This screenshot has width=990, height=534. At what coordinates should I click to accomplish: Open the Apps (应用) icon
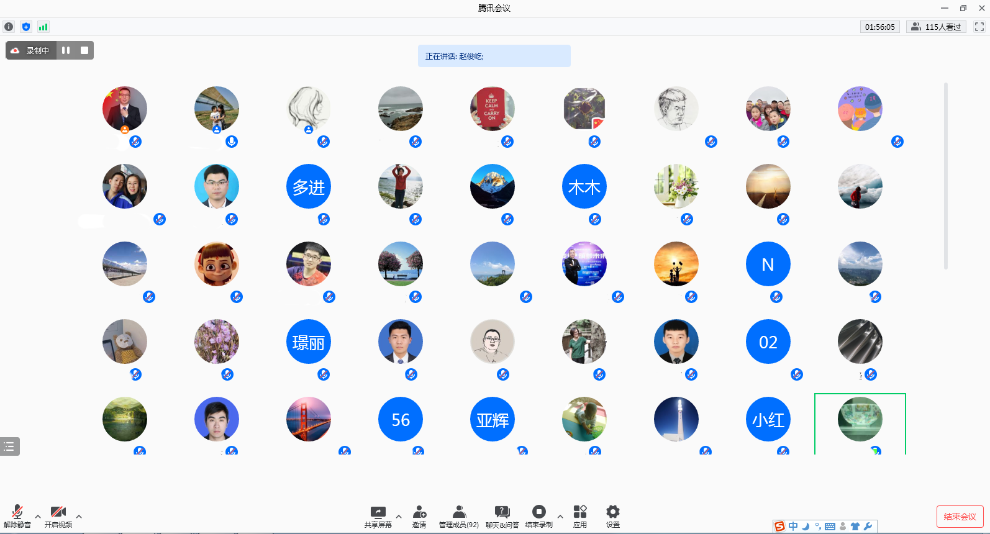click(580, 515)
